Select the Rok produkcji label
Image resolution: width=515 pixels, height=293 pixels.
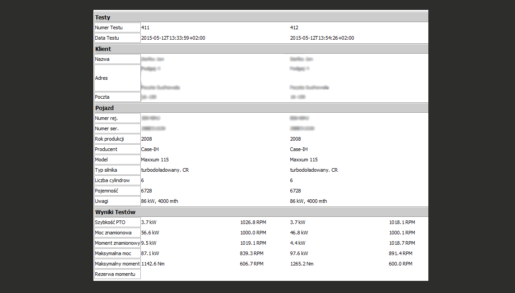[x=117, y=139]
